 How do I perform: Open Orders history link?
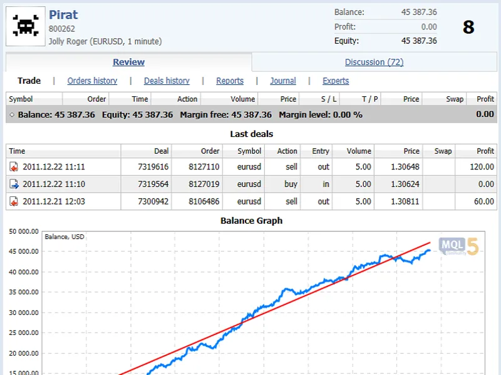92,81
